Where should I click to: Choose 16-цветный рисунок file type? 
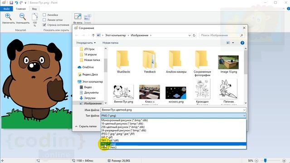point(174,124)
